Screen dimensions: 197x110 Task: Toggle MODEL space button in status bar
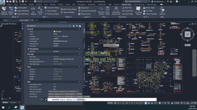110,103
